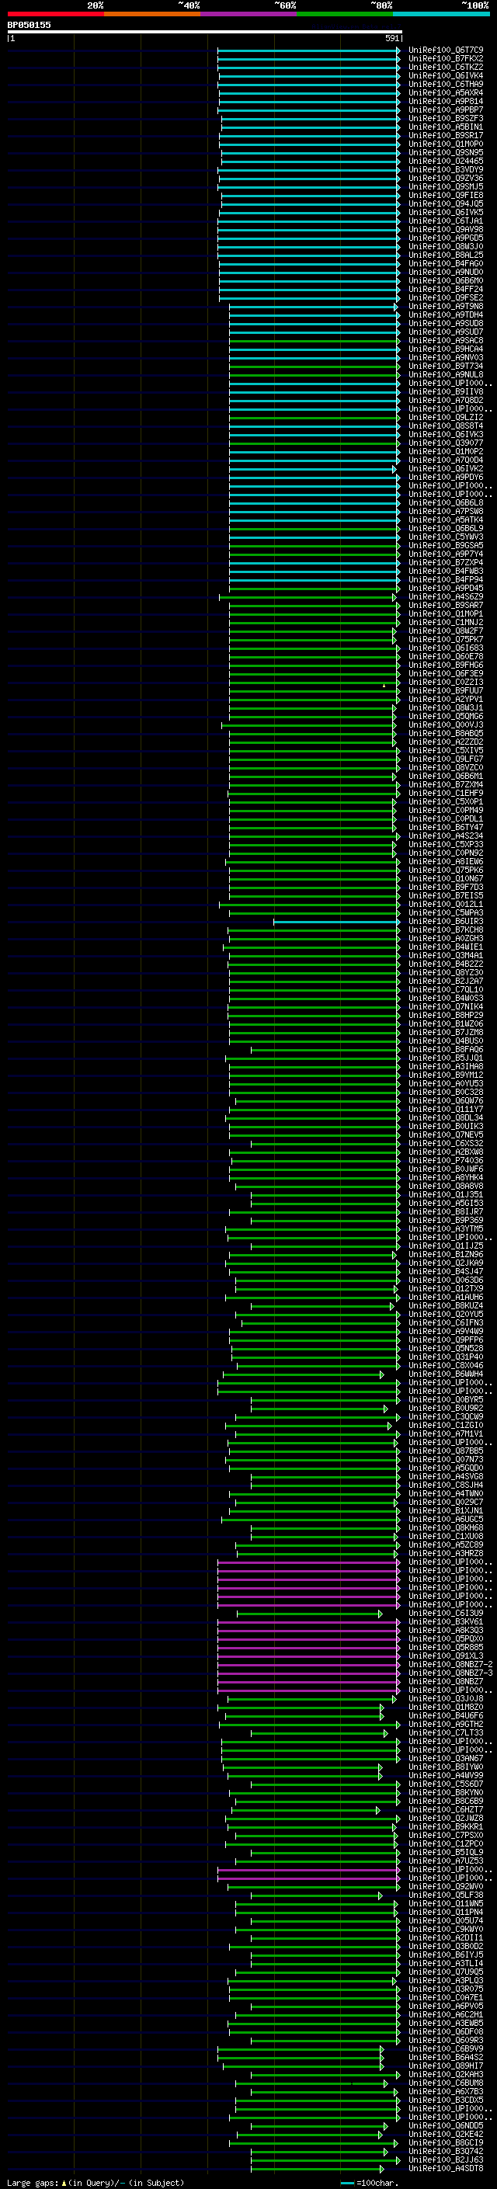
Task: Select the UniRef100_B9SA87 label
Action: pyautogui.click(x=446, y=606)
